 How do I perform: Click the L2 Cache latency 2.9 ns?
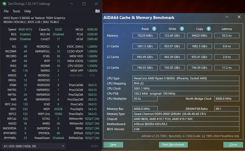pos(227,57)
